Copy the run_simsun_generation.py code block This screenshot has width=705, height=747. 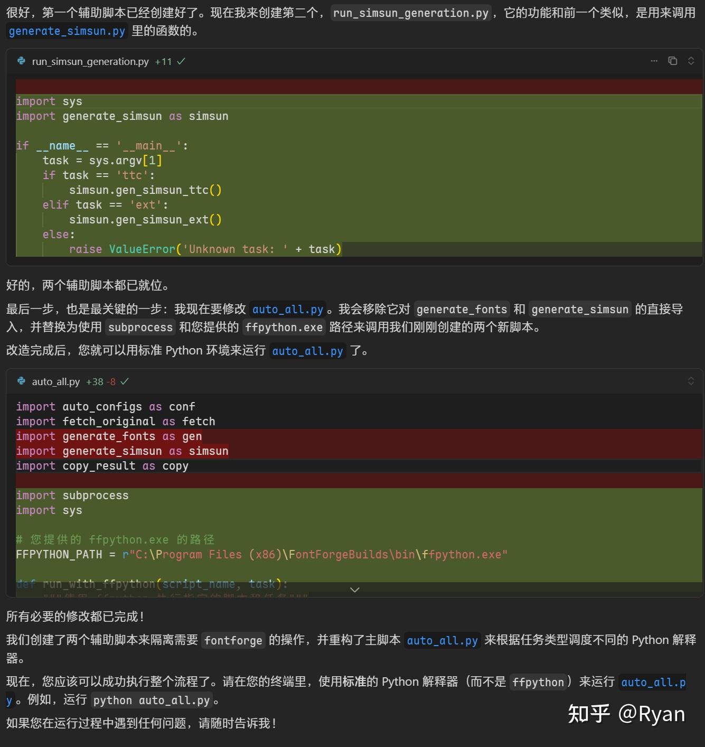pyautogui.click(x=672, y=61)
